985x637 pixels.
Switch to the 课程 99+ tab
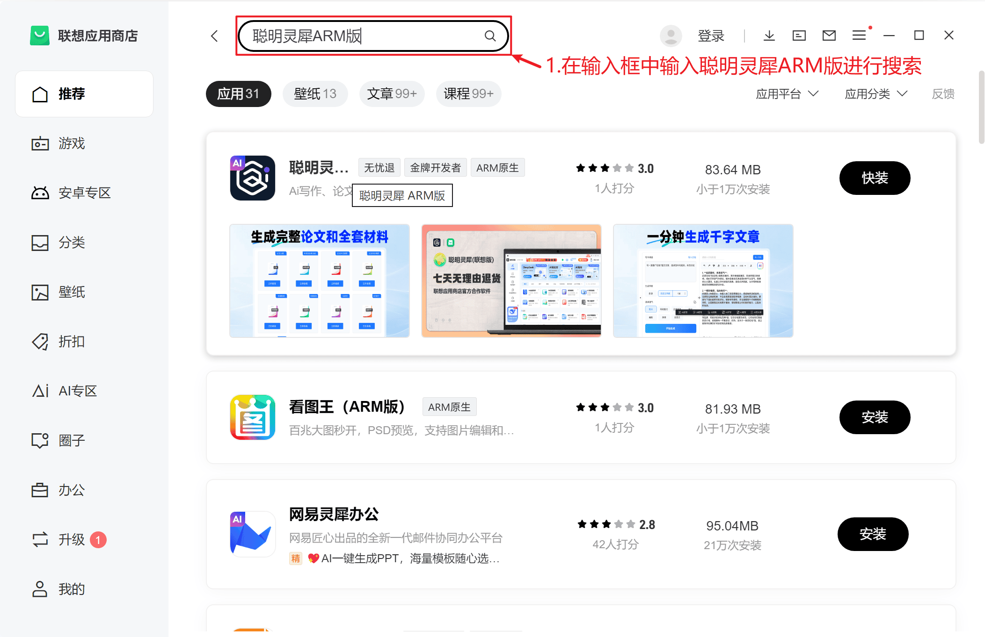click(469, 94)
